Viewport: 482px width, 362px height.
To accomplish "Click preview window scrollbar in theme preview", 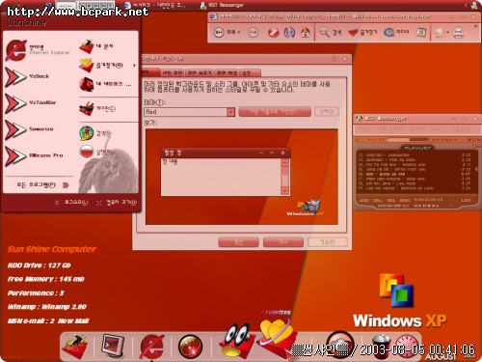I will pos(284,177).
